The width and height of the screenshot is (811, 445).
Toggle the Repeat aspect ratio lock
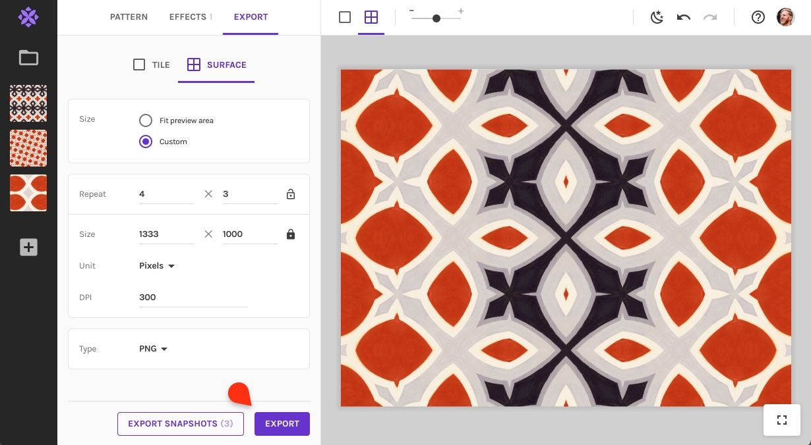pyautogui.click(x=291, y=194)
